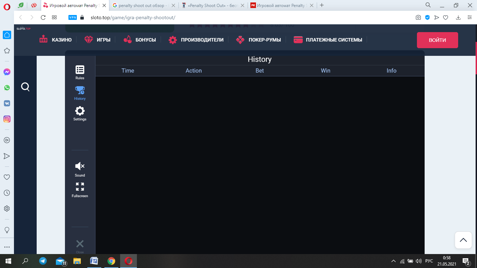This screenshot has width=477, height=268.
Task: Open sidebar lightbulb tips icon
Action: click(7, 230)
